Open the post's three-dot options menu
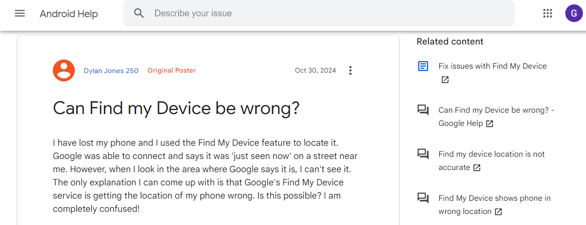Viewport: 586px width, 225px height. pyautogui.click(x=350, y=70)
